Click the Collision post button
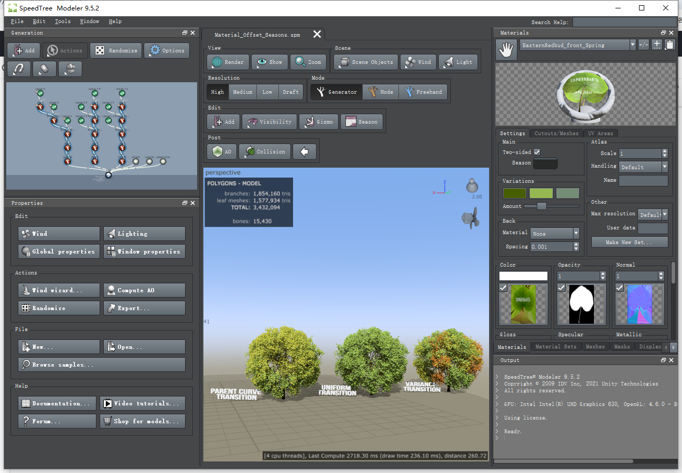 click(265, 151)
